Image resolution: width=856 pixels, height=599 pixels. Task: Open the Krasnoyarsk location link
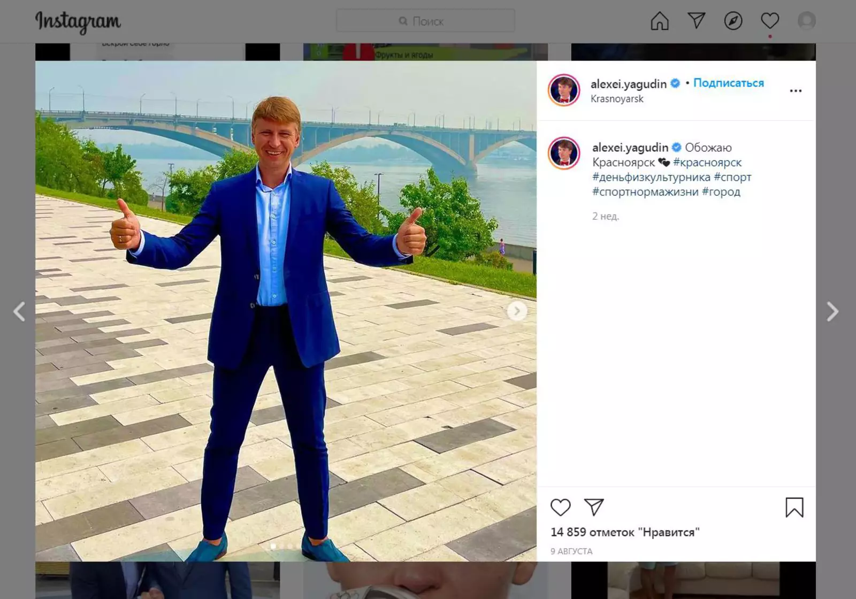(x=617, y=99)
